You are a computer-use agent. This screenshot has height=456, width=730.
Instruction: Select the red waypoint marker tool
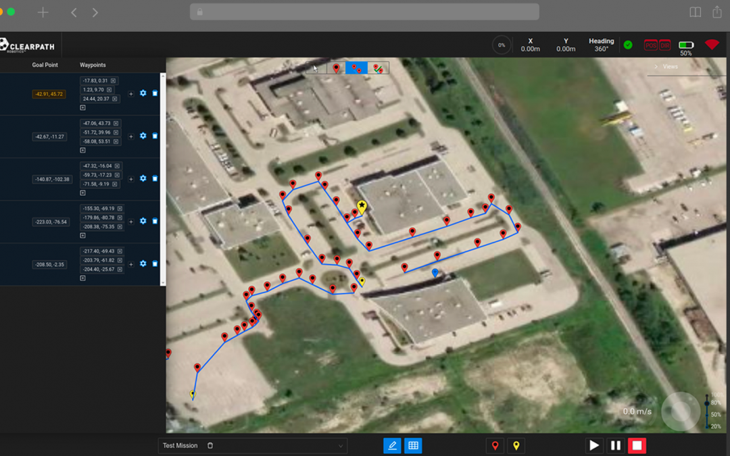point(495,445)
